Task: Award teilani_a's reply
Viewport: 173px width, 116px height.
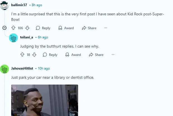Action: [73, 55]
